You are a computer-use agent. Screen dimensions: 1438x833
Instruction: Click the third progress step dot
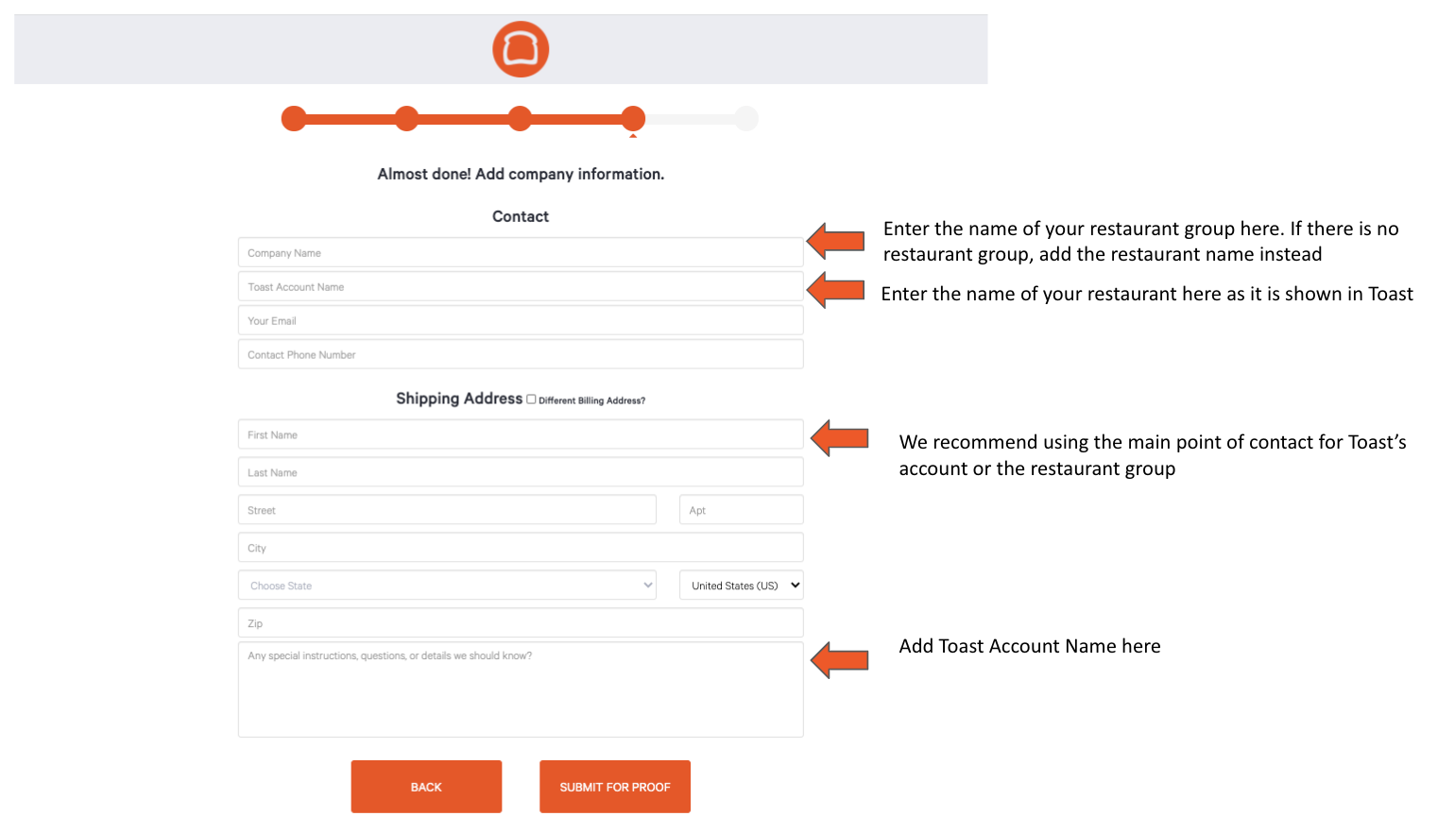point(520,119)
